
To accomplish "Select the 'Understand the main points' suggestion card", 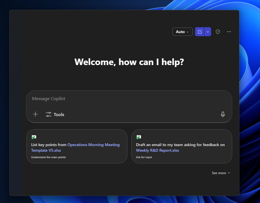I will (77, 146).
